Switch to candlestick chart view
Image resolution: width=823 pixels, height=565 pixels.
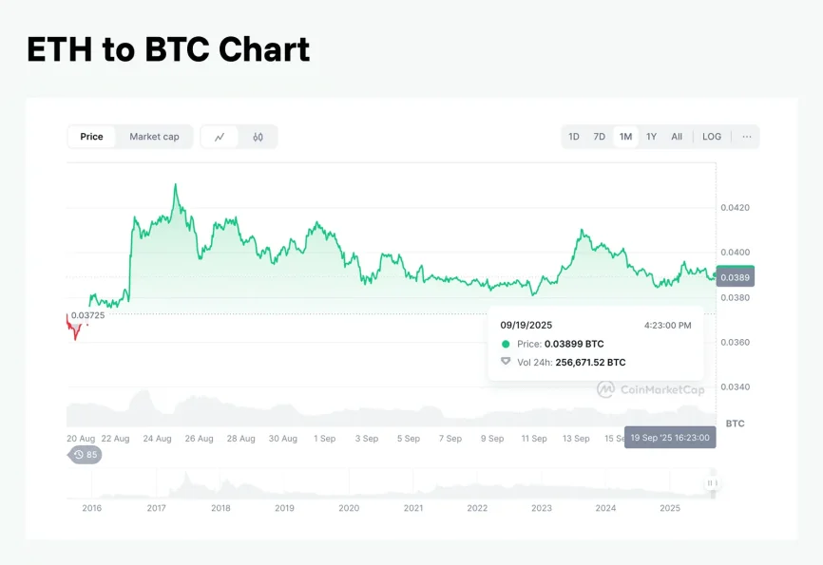click(x=258, y=137)
